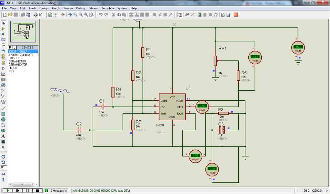Screen dimensions: 330x194
Task: Click the print design icon
Action: click(x=35, y=15)
